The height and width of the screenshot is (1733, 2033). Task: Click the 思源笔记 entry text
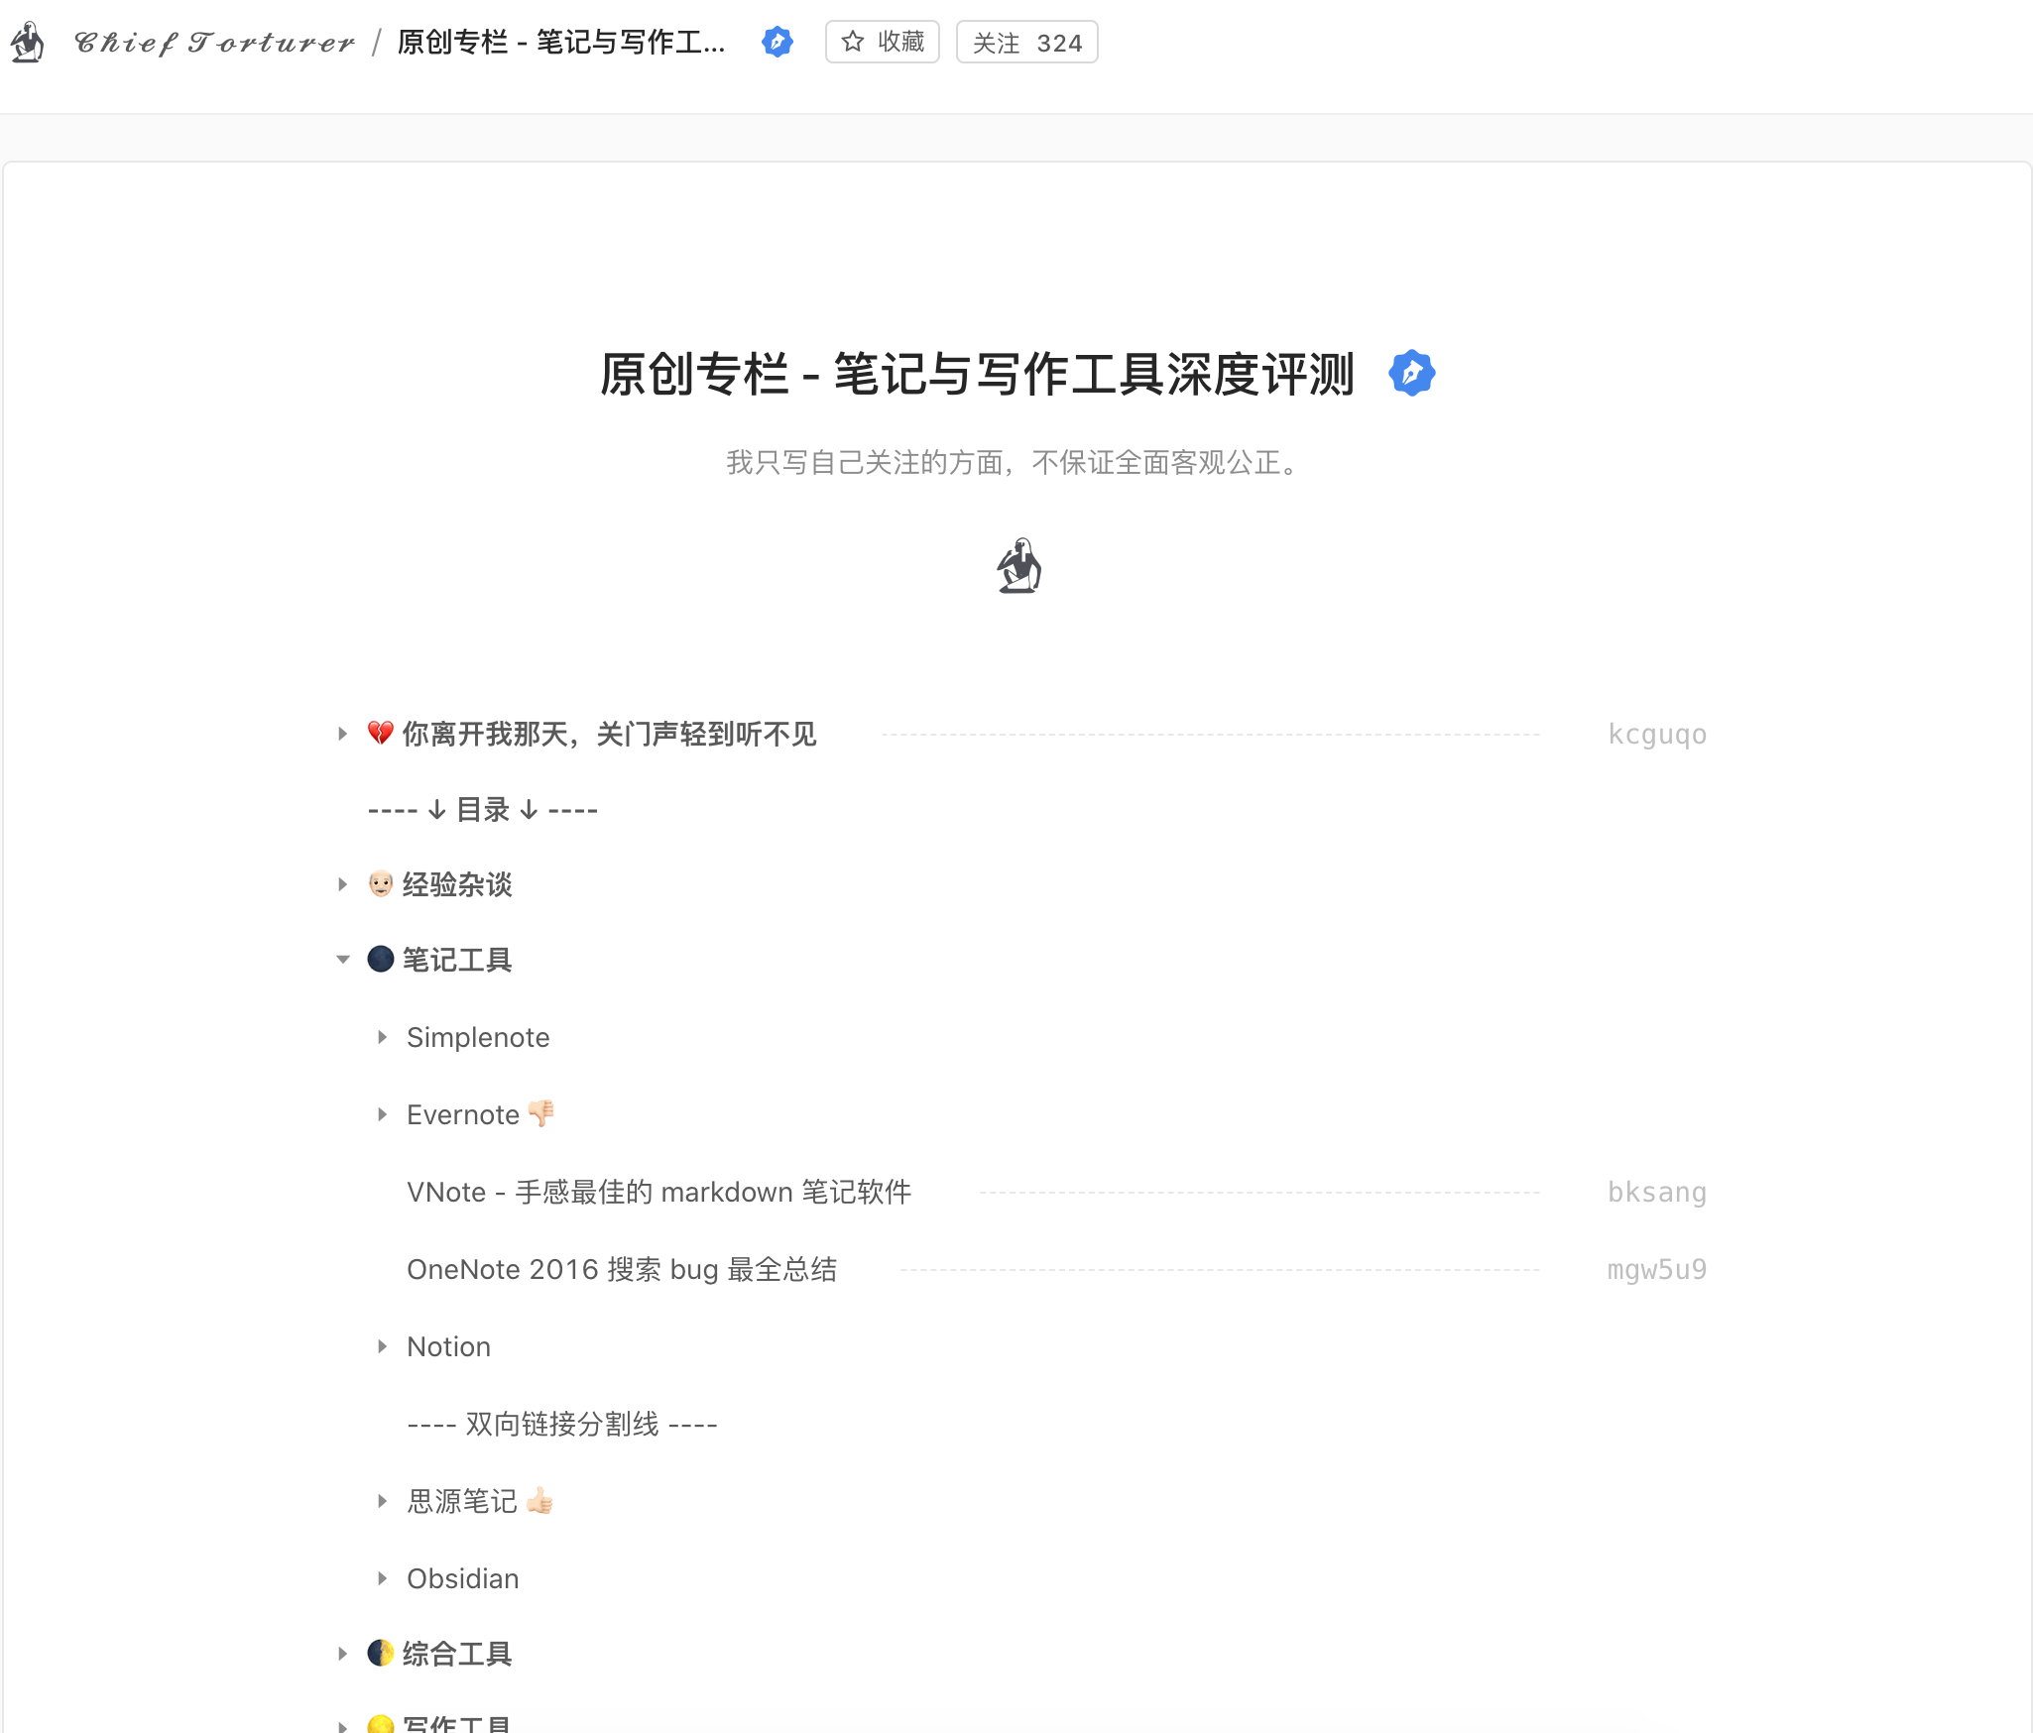tap(462, 1501)
